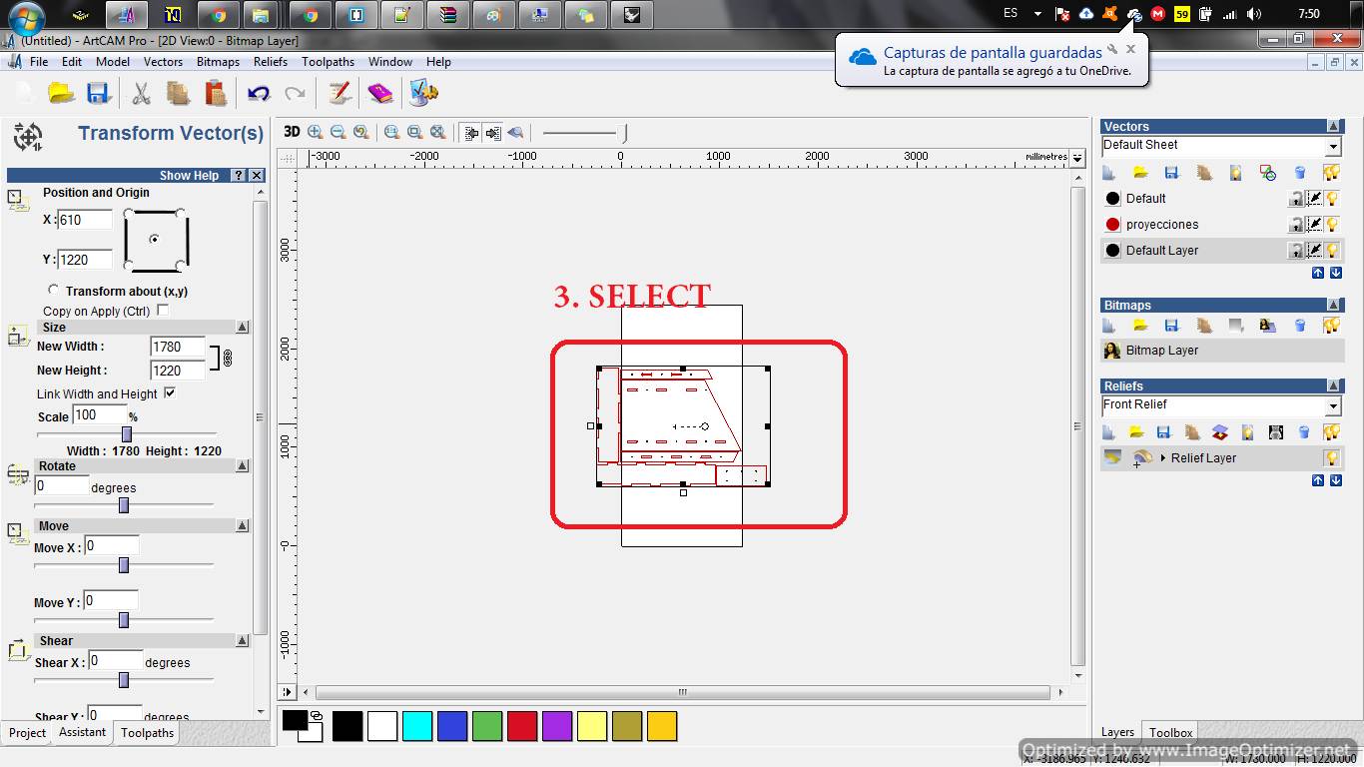Click the Paste clipboard icon in main toolbar
Screen dimensions: 1364x767
[215, 93]
